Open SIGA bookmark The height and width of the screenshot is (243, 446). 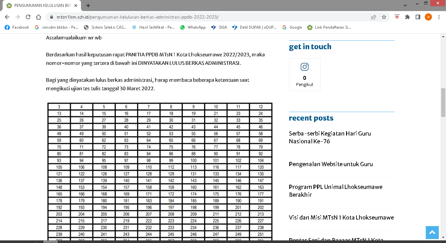[x=219, y=27]
